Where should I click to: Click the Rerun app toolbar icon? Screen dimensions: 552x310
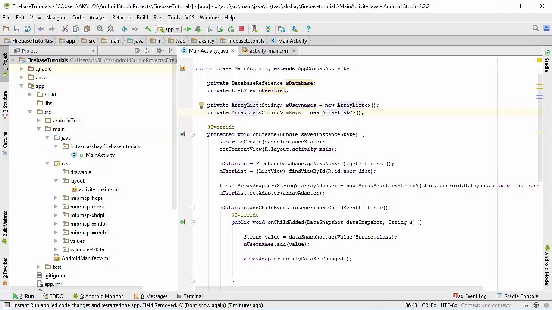(231, 29)
